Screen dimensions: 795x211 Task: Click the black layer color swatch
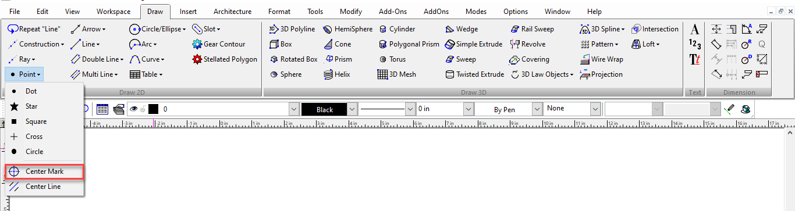tap(154, 109)
